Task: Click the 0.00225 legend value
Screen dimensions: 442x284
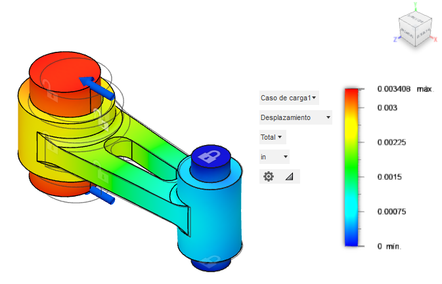Action: (x=391, y=142)
